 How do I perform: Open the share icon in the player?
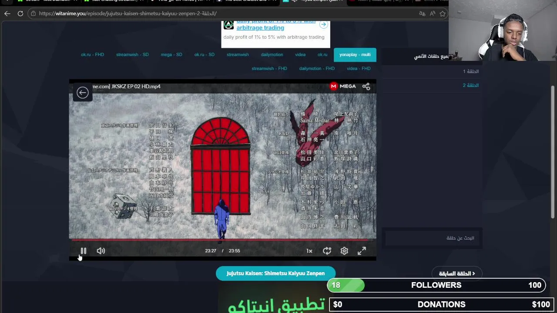coord(366,87)
